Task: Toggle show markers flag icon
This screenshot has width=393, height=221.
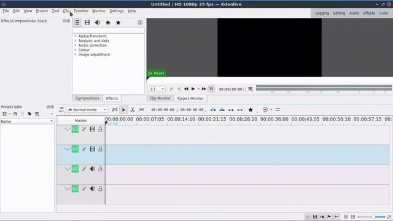Action: point(329,217)
